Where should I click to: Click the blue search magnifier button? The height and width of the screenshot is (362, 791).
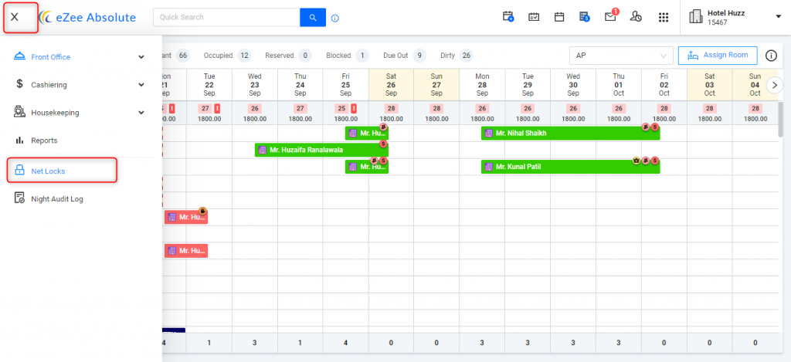[x=313, y=17]
